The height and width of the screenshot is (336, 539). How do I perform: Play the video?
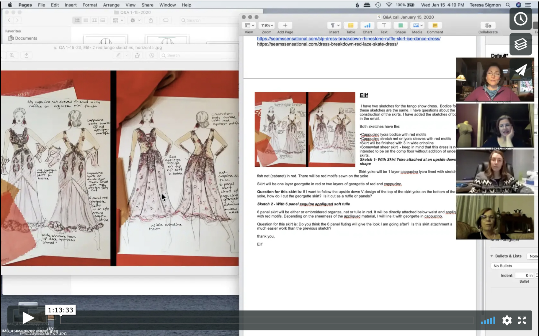28,318
